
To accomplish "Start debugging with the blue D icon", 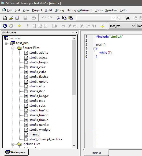I will coord(5,26).
